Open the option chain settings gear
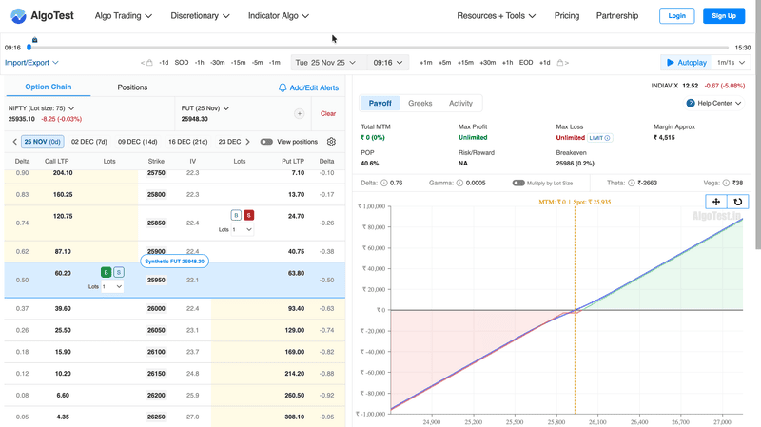 click(331, 142)
